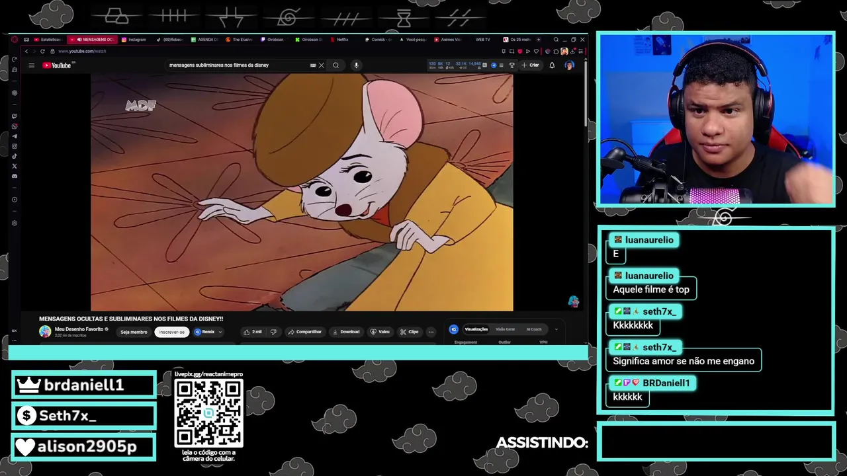Open the Opera GX logo menu

click(x=15, y=40)
